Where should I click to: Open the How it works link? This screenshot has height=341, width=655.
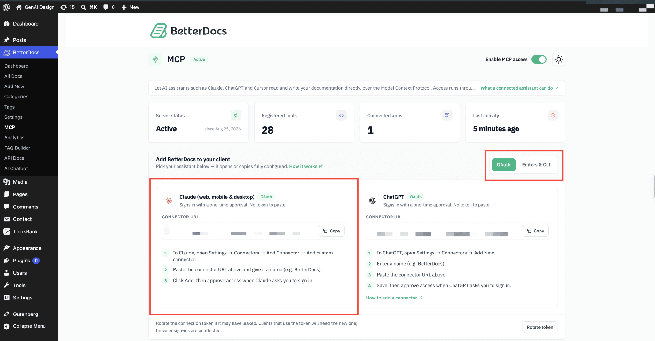pos(306,166)
